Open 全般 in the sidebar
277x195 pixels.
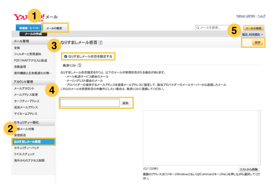(17, 48)
